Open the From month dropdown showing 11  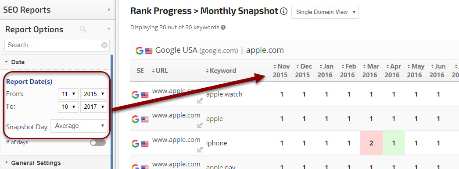click(x=68, y=94)
